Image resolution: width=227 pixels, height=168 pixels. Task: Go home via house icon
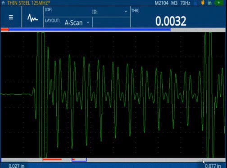click(3, 3)
